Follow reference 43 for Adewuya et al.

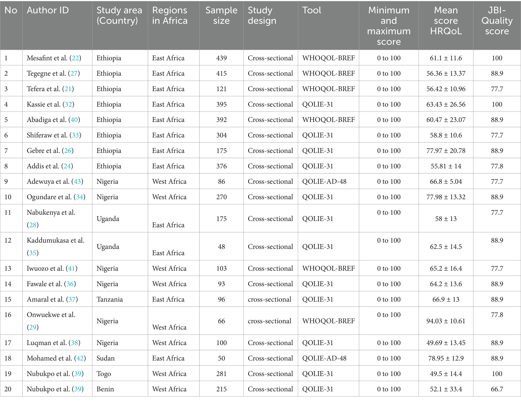(x=77, y=182)
